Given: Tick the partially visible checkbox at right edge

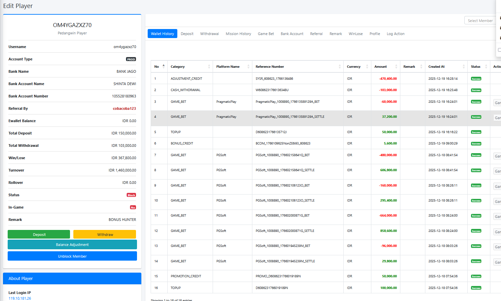Looking at the screenshot, I should 499,50.
